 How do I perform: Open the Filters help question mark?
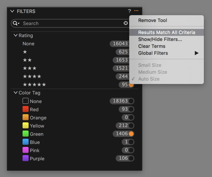(130, 11)
